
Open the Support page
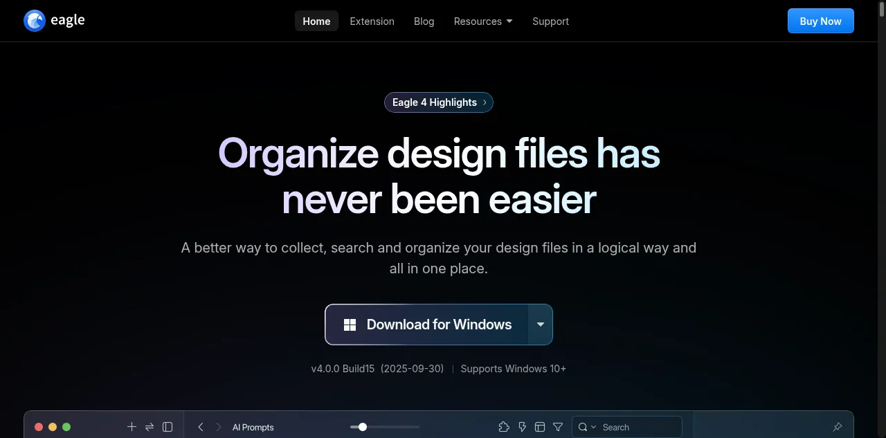[550, 21]
